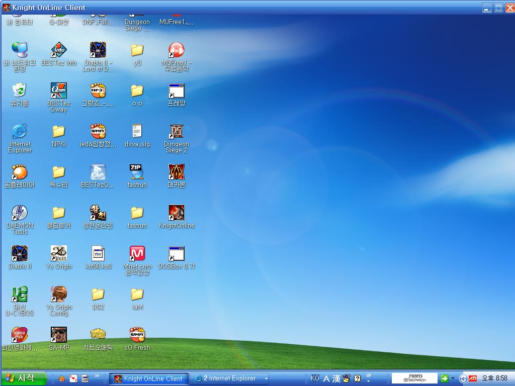Viewport: 515px width, 386px height.
Task: Click the green Nero search go arrow
Action: (445, 378)
